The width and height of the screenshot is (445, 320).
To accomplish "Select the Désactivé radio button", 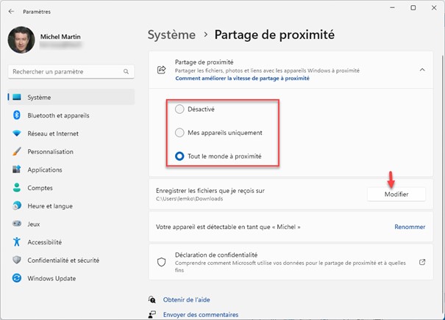I will [x=180, y=109].
